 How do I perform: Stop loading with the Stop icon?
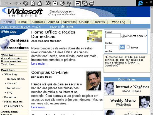pyautogui.click(x=26, y=3)
